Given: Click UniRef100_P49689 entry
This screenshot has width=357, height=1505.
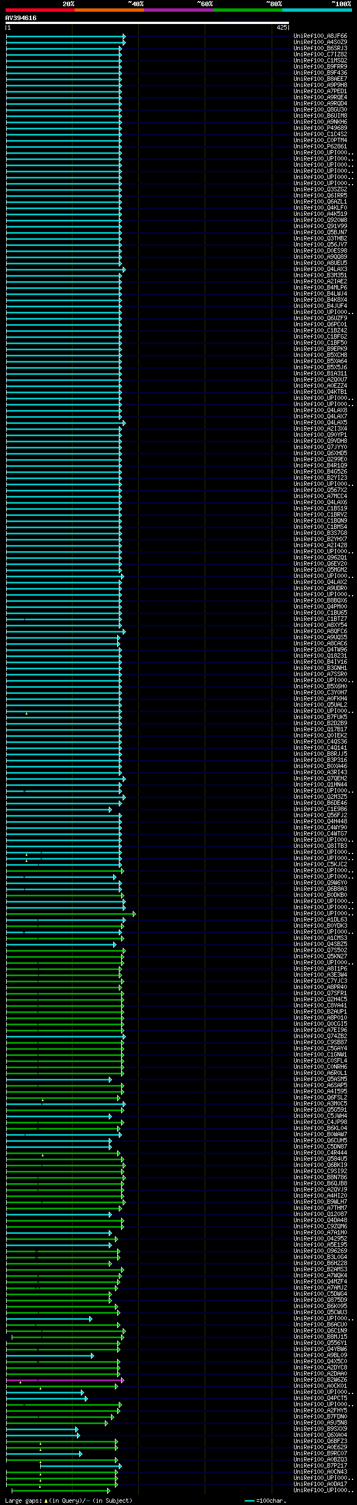Looking at the screenshot, I should [x=320, y=128].
